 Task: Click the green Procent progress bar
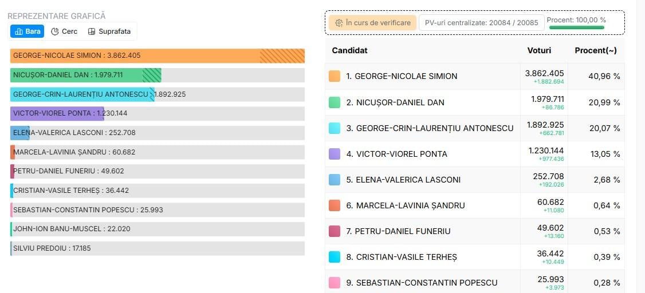(577, 27)
